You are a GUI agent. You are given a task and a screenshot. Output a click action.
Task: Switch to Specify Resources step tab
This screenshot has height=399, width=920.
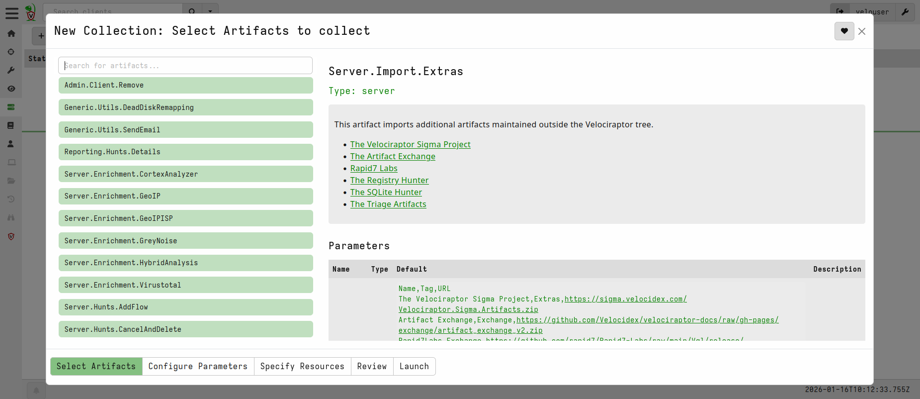(302, 366)
